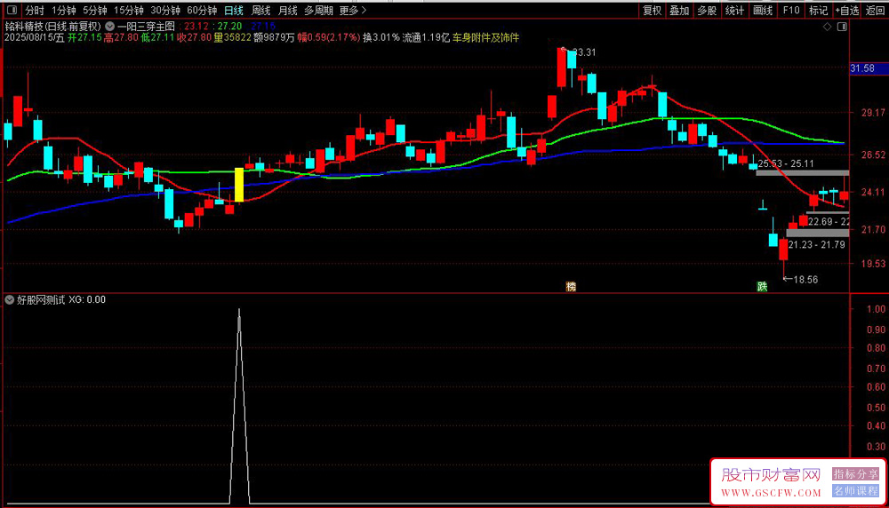Click the 铭科精技 stock name label
The width and height of the screenshot is (889, 508).
tap(24, 26)
